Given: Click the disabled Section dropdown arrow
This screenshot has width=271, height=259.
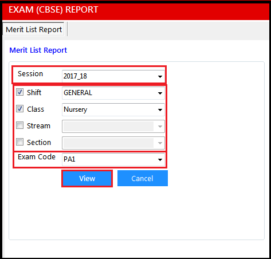Looking at the screenshot, I should pos(160,143).
